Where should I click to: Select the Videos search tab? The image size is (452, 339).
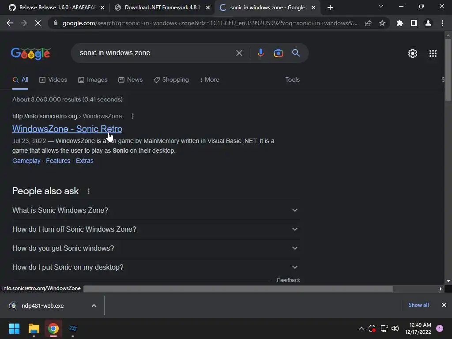53,80
